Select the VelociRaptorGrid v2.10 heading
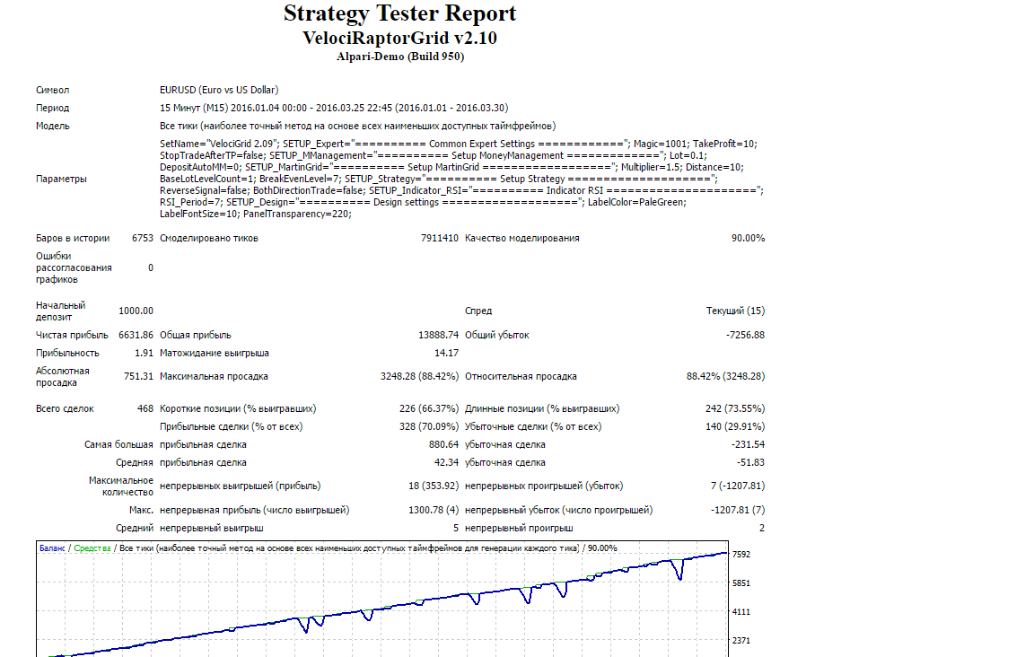This screenshot has height=657, width=1034. [399, 39]
